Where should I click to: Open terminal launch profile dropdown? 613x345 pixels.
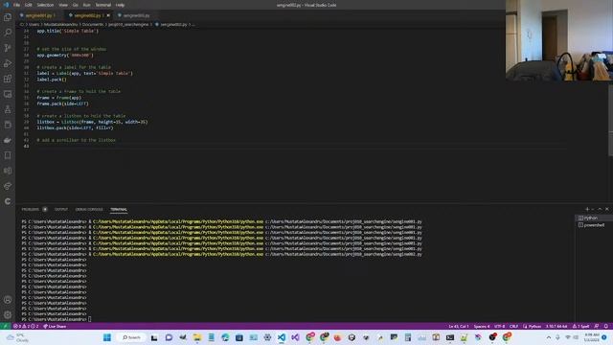tap(592, 209)
